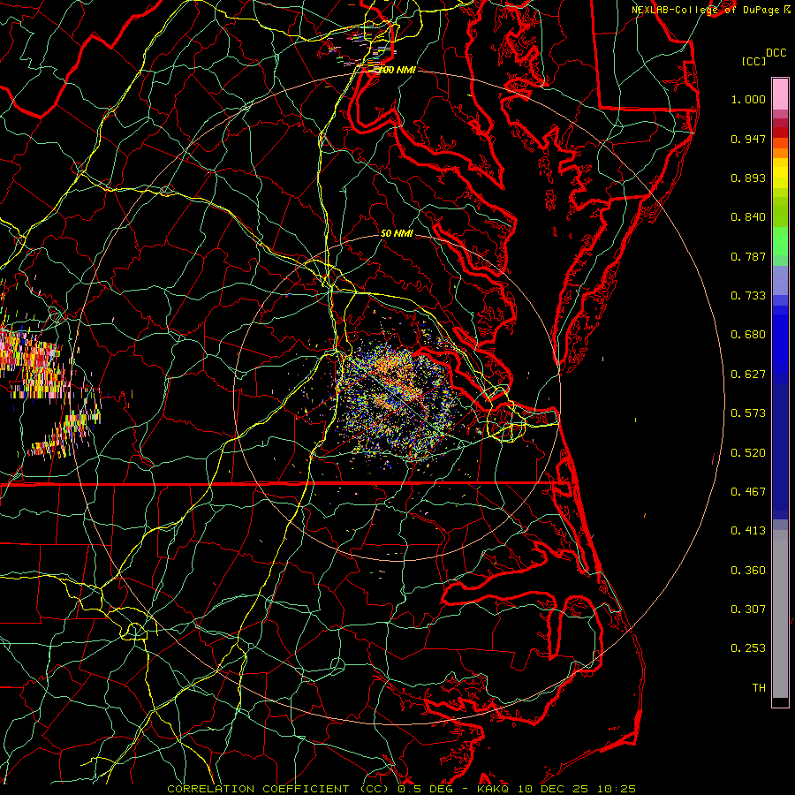Pick the light pink swatch at scale top
The width and height of the screenshot is (795, 795).
pos(780,95)
